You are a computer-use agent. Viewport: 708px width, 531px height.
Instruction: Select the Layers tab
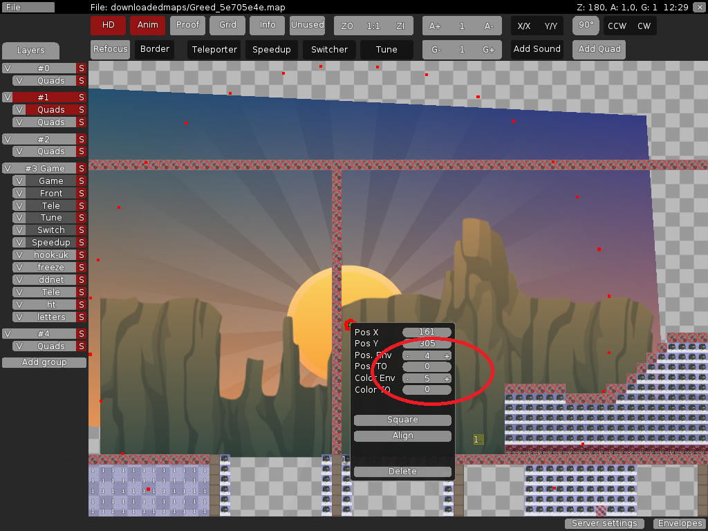(x=30, y=50)
